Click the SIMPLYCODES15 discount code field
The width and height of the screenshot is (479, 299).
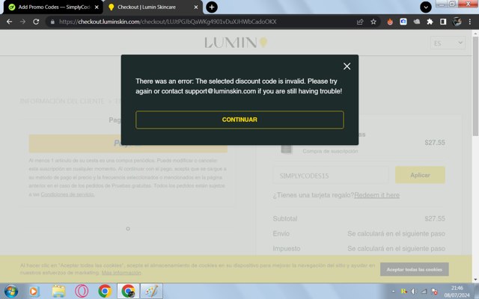click(331, 176)
